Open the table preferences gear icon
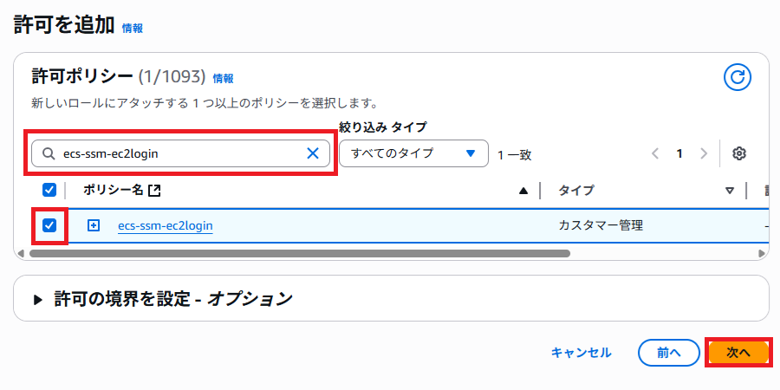The height and width of the screenshot is (390, 780). (x=739, y=153)
